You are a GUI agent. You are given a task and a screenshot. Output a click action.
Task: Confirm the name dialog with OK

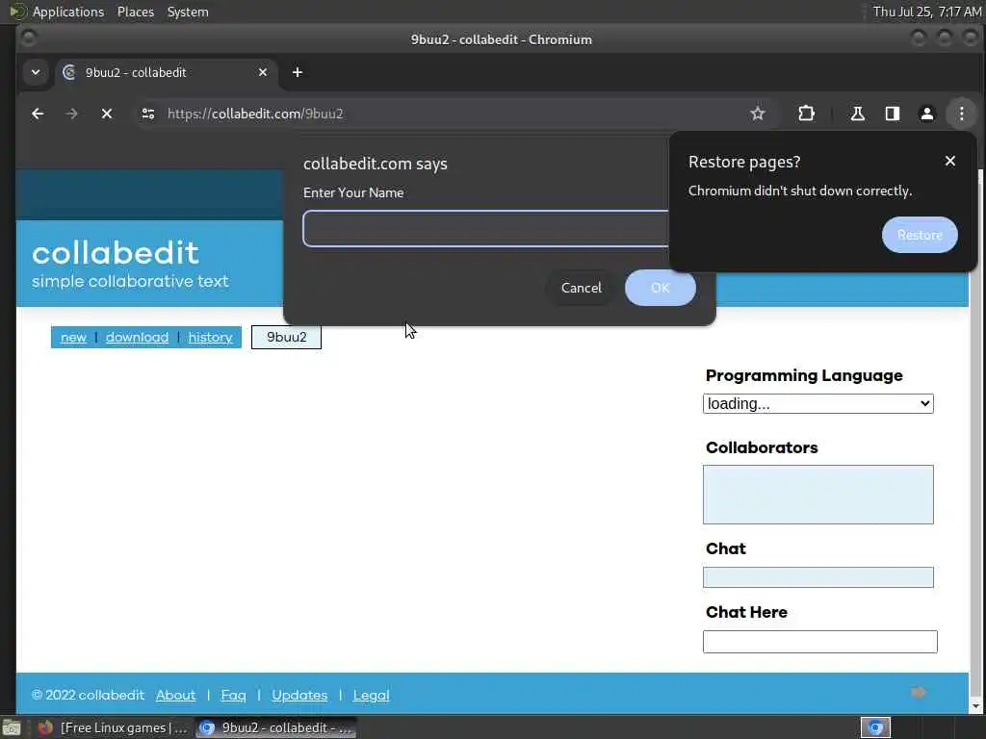(x=661, y=288)
